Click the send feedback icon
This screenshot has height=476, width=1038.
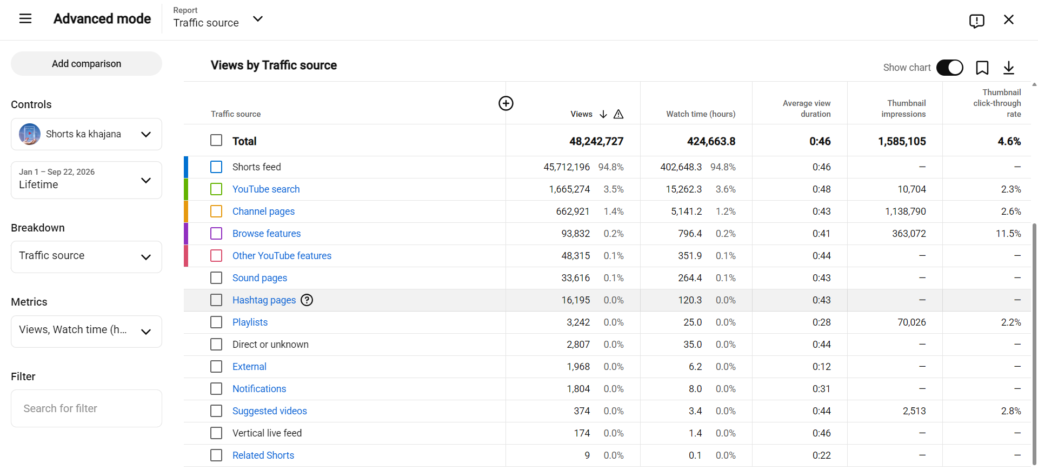[976, 21]
